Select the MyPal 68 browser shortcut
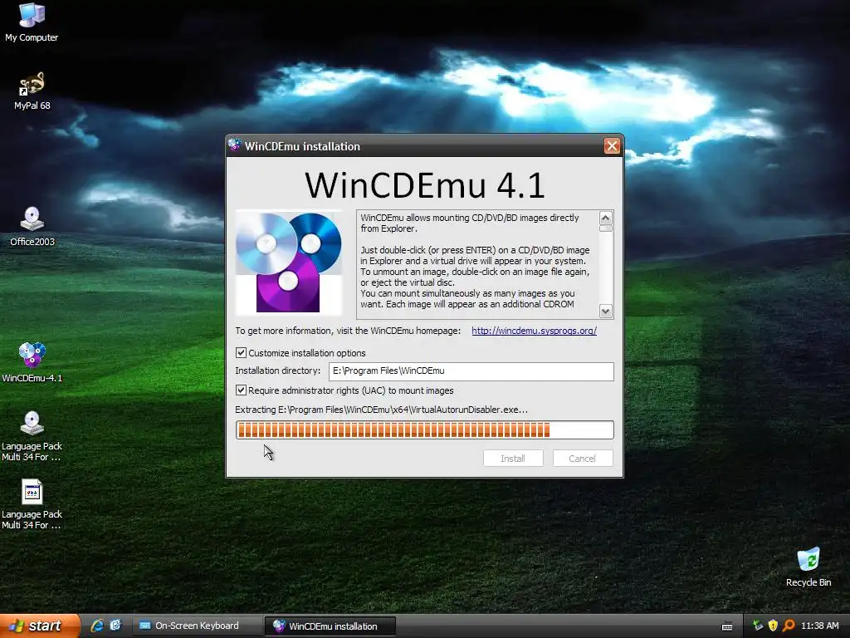This screenshot has width=850, height=638. 32,91
